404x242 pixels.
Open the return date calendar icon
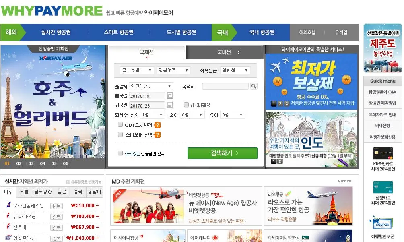[x=169, y=105]
